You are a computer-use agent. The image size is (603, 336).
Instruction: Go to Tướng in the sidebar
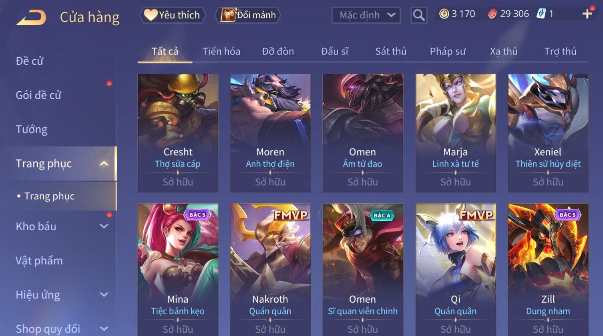point(32,129)
